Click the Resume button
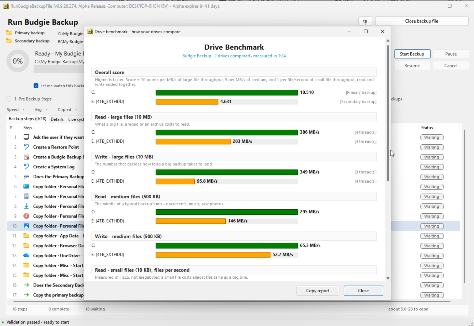This screenshot has width=474, height=326. [412, 66]
